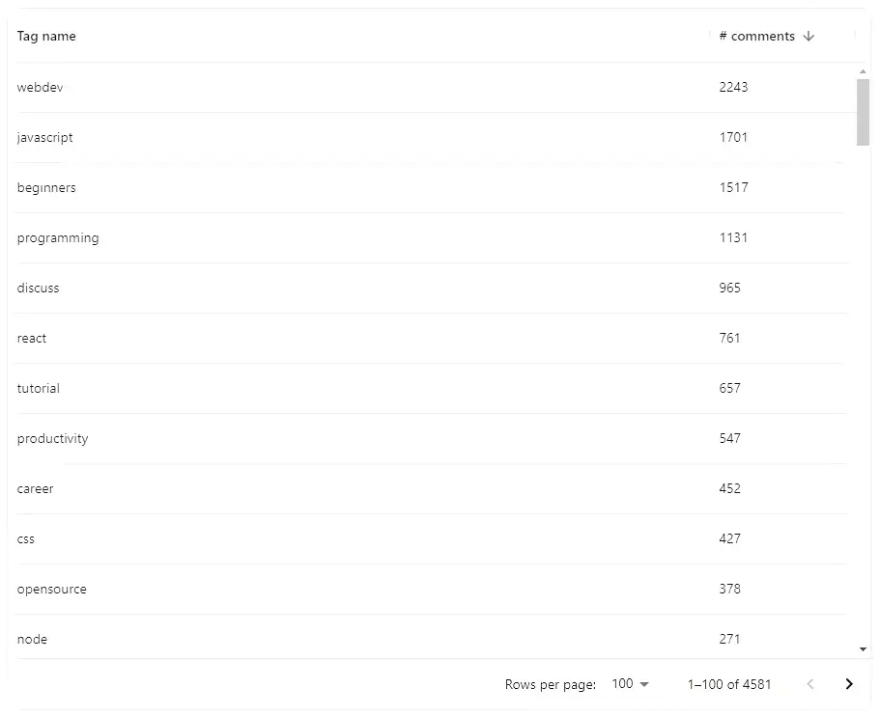
Task: Click the vertical scrollbar thumb
Action: (864, 111)
